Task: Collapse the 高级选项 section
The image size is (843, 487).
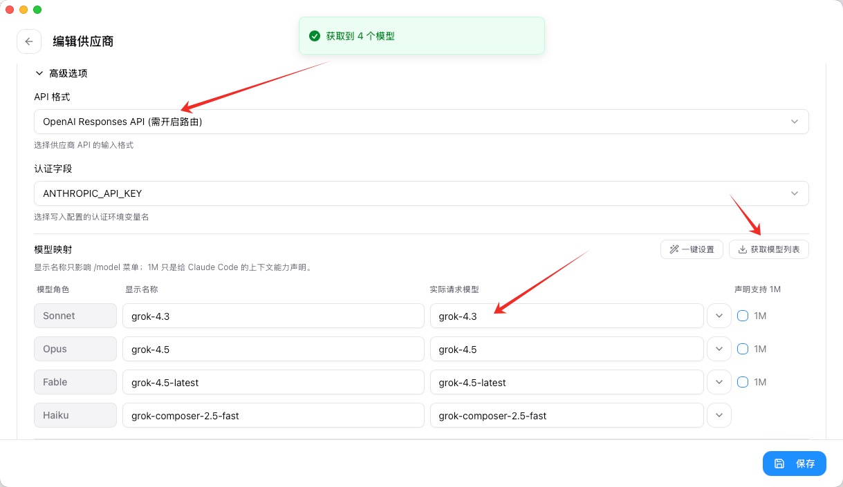Action: 61,73
